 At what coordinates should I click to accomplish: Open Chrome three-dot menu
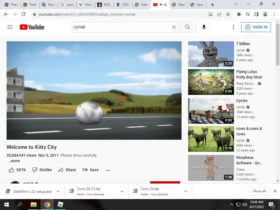(x=274, y=14)
